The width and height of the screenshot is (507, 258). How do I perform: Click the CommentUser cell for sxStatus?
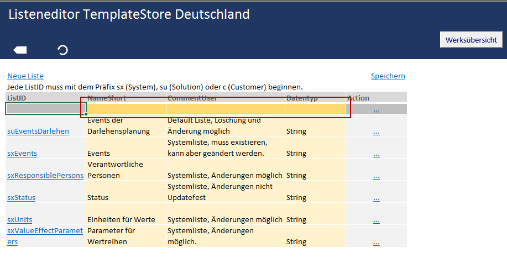coord(225,192)
